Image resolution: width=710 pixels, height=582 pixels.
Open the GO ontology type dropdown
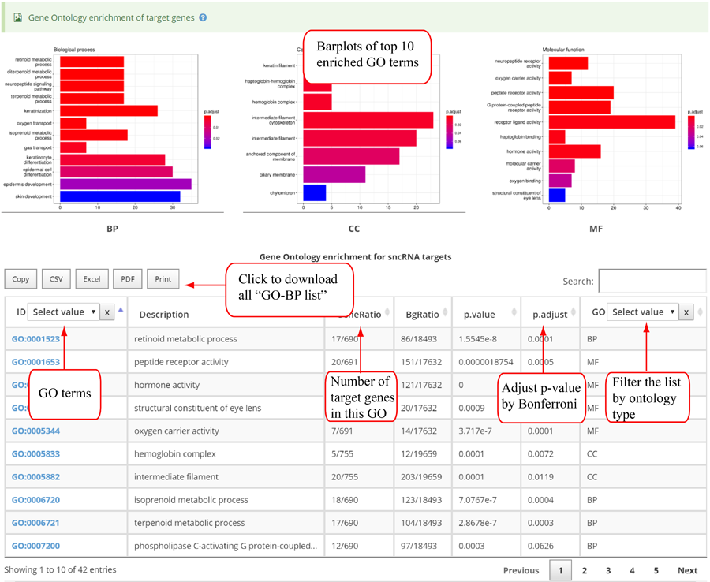(x=643, y=312)
